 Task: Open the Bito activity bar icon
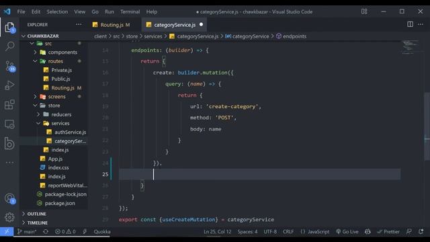9,143
